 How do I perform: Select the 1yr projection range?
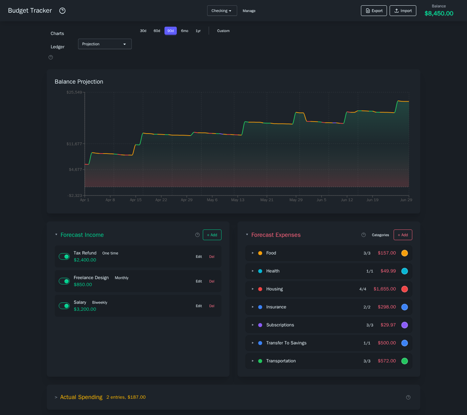198,31
